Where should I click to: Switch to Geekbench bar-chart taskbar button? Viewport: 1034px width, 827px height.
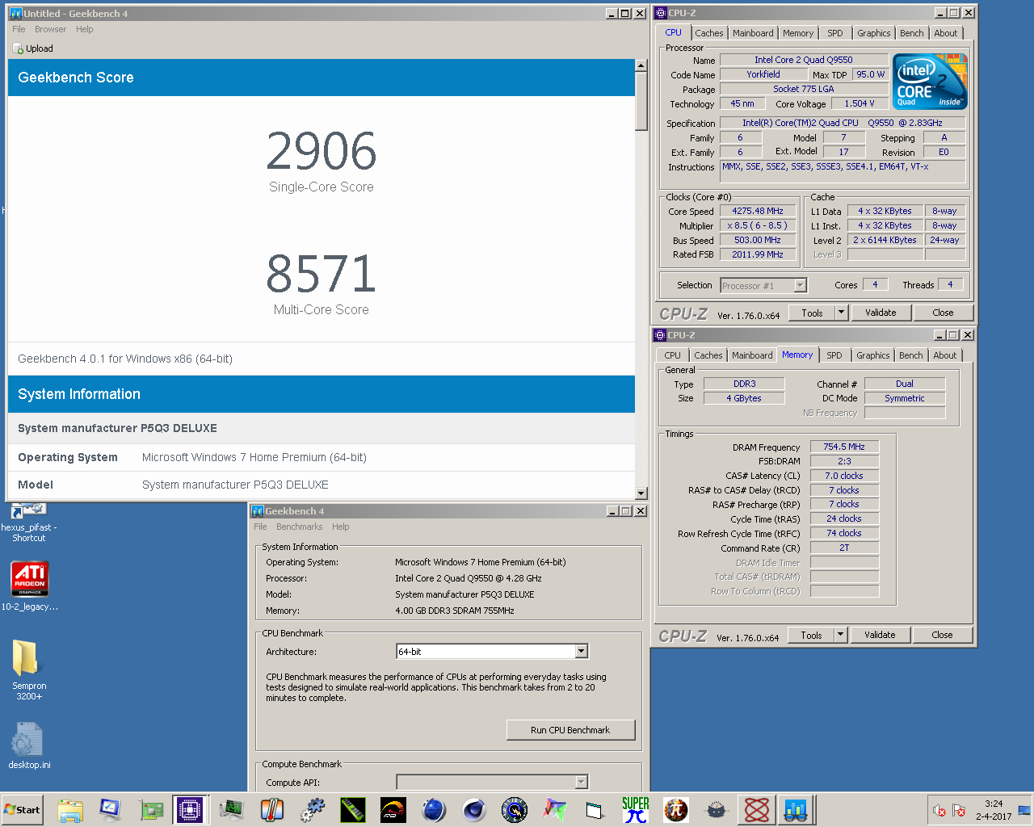point(796,810)
